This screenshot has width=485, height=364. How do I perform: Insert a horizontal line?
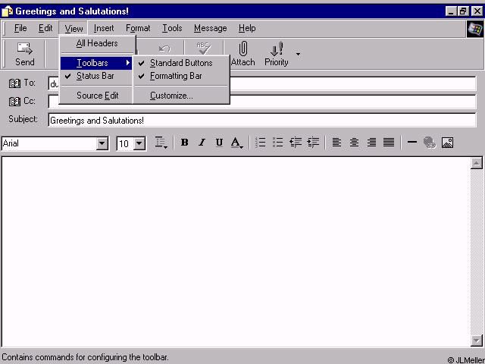click(412, 143)
